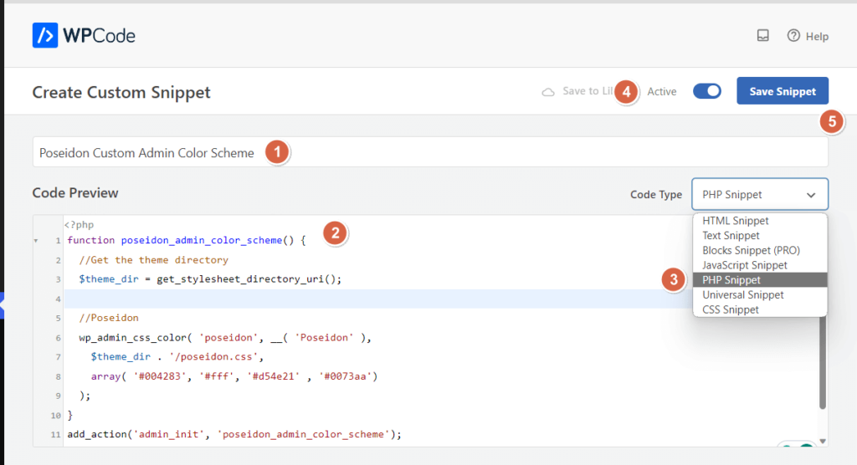
Task: Click the Save to Library cloud icon
Action: [x=548, y=92]
